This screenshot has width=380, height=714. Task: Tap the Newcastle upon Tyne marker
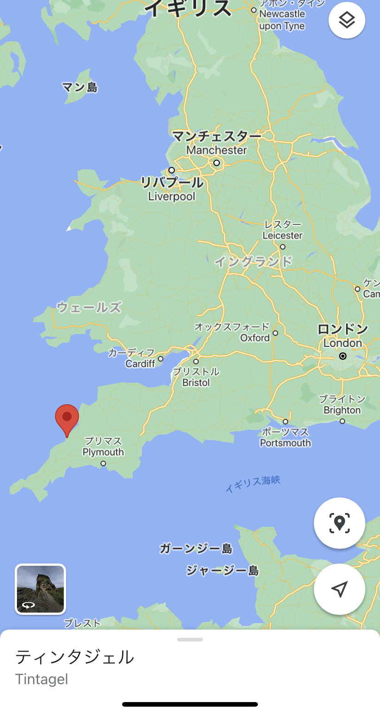pyautogui.click(x=254, y=10)
